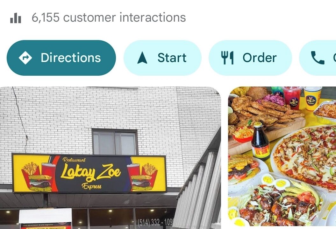Tap the Directions button label
Screen dimensions: 336x229
click(x=71, y=58)
